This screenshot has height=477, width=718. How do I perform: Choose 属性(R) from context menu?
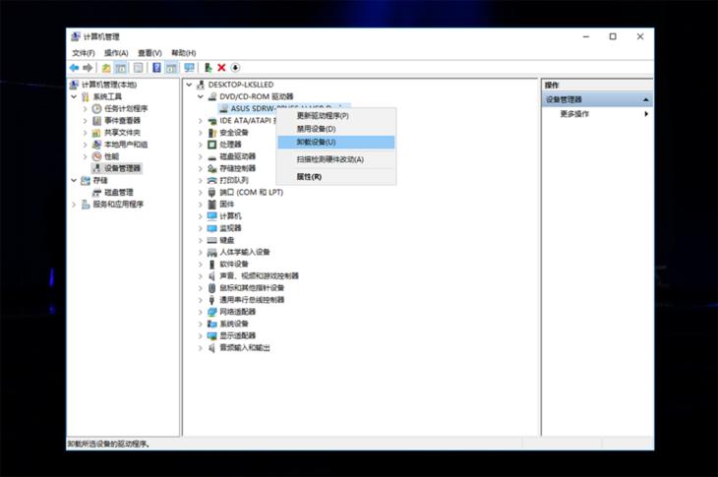pos(336,177)
